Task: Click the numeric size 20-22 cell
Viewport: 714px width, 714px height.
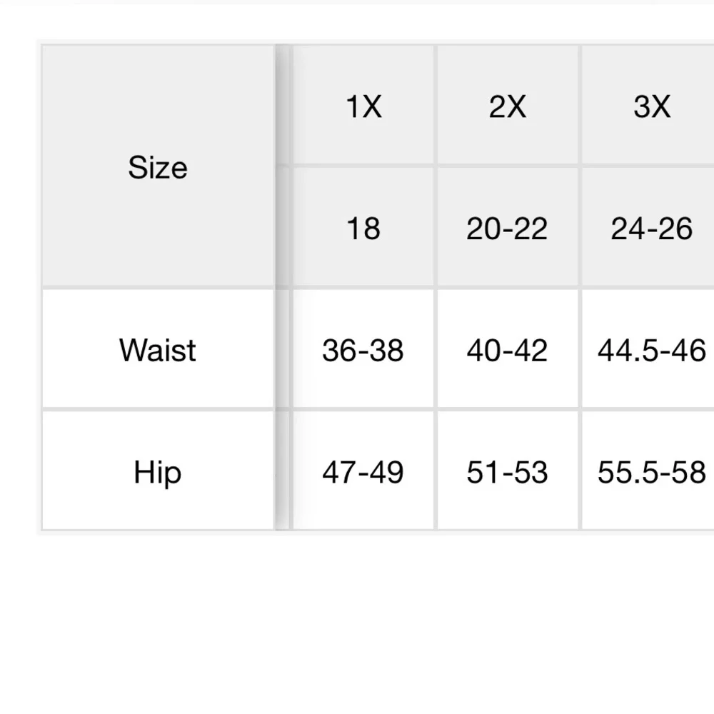Action: tap(508, 228)
